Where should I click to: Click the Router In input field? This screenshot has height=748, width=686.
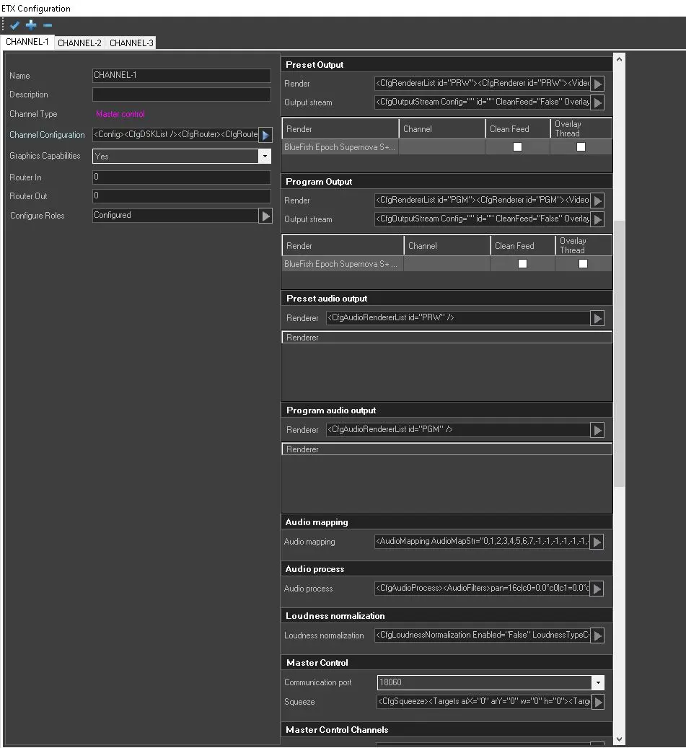(181, 177)
